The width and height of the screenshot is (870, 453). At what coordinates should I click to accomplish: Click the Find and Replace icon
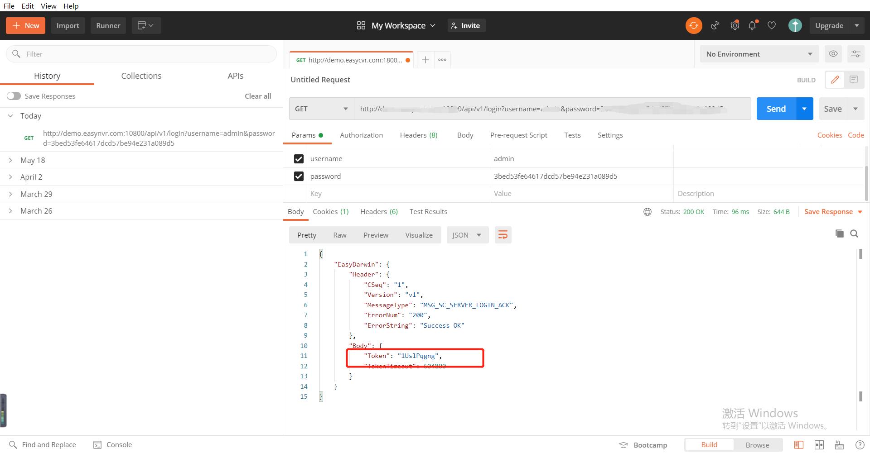[x=13, y=445]
